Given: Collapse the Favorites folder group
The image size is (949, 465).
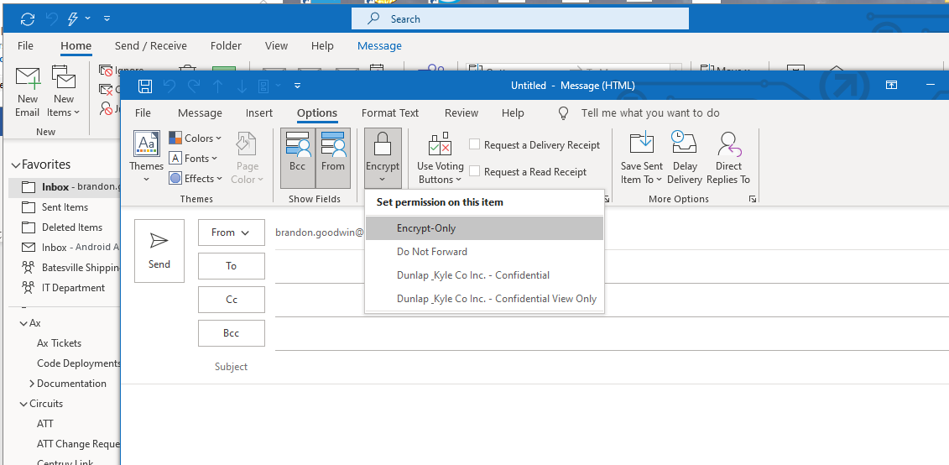Looking at the screenshot, I should (15, 165).
